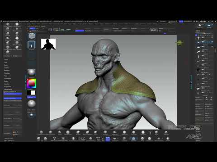Click the blue-tinted selected icon in bottom brush row
Image resolution: width=217 pixels, height=162 pixels.
coord(133,139)
